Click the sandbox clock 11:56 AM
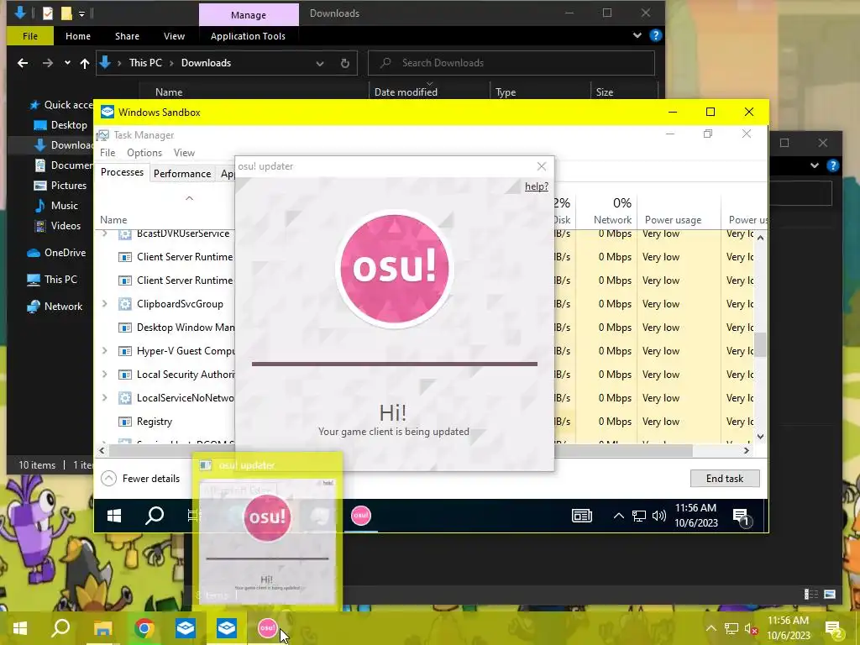860x645 pixels. [695, 508]
